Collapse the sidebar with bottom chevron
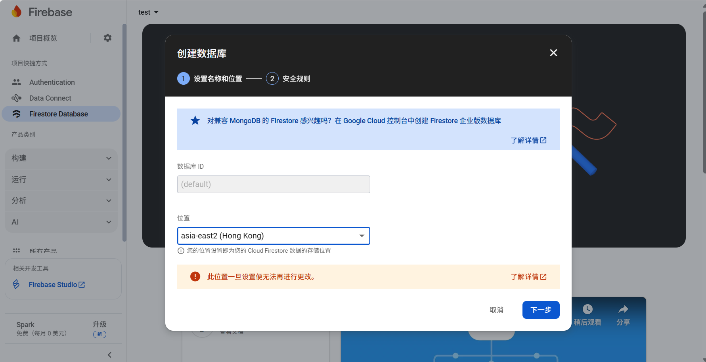Viewport: 706px width, 362px height. (109, 354)
